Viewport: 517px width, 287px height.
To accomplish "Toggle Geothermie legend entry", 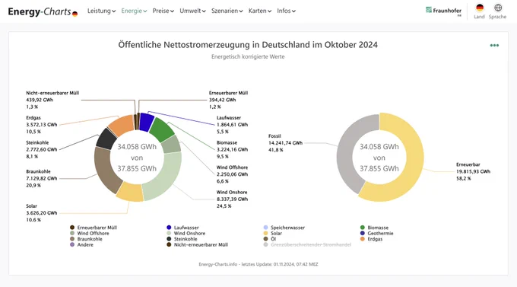I will [376, 233].
